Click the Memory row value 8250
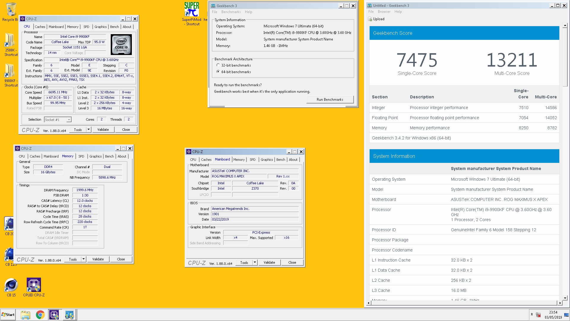This screenshot has height=321, width=570. 523,128
